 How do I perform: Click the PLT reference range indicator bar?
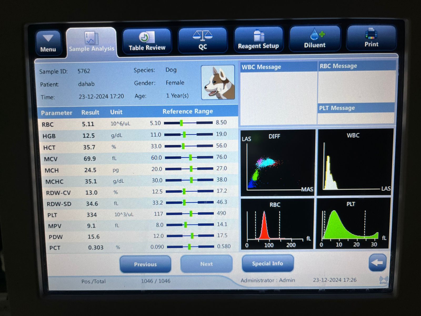(x=190, y=214)
